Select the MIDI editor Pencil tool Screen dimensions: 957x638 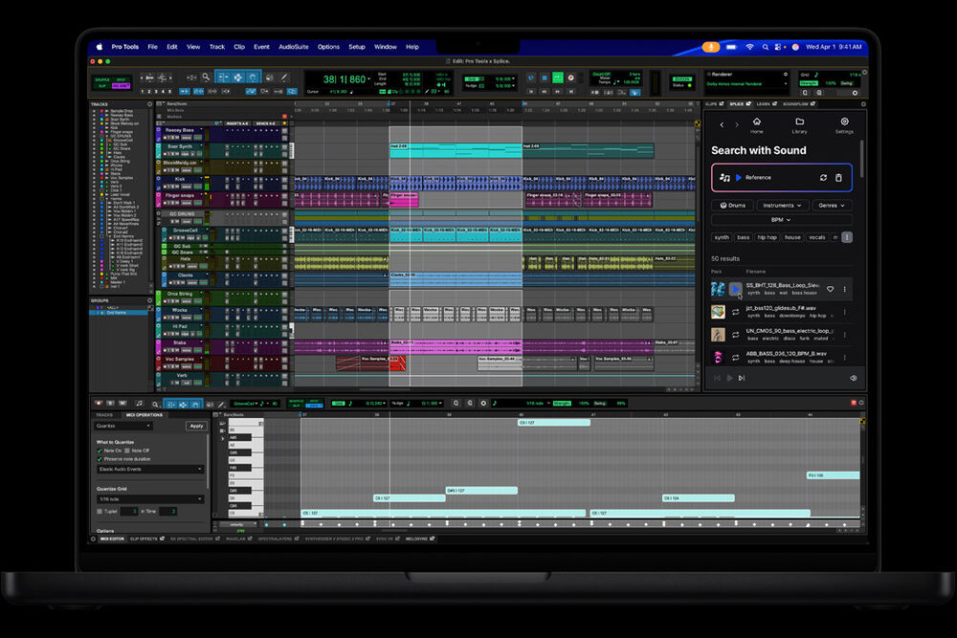coord(222,404)
